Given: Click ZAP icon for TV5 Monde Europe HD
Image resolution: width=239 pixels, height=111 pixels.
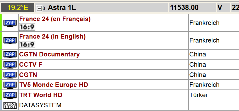Looking at the screenshot, I should pos(10,85).
